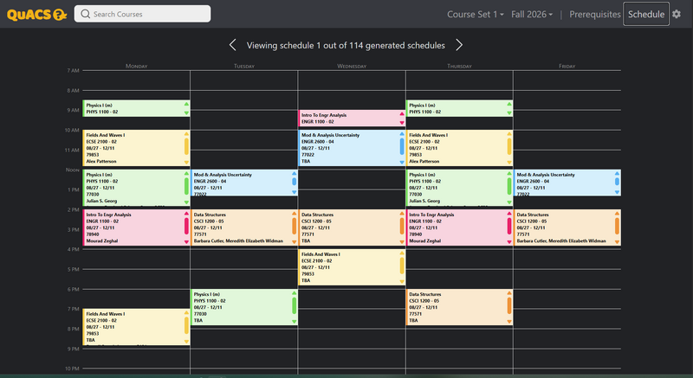Select the Schedule tab

point(646,14)
